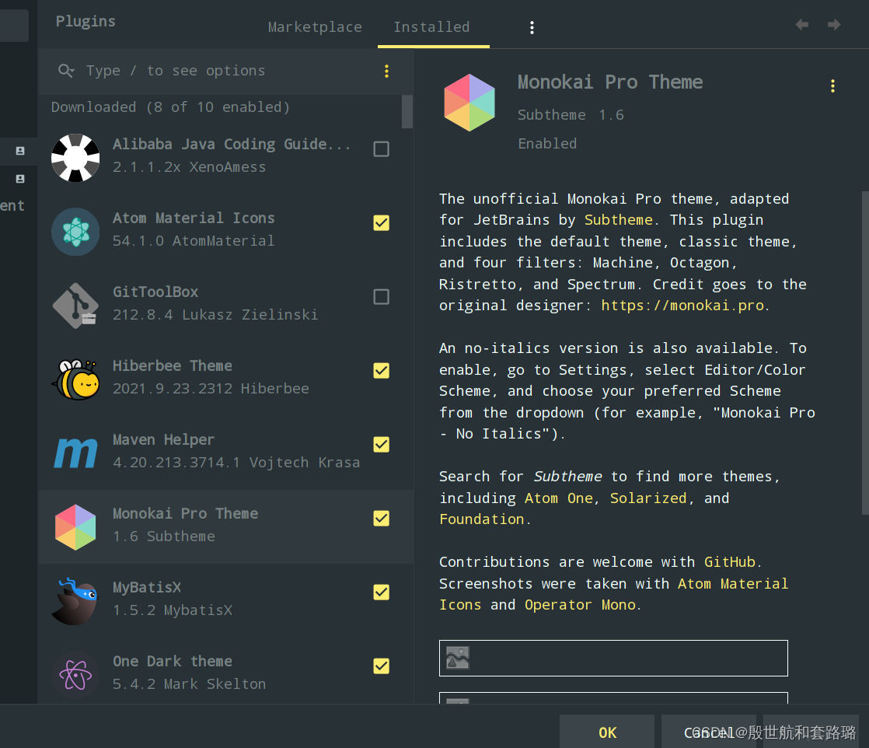Screen dimensions: 869x748
Task: Uncheck the Maven Helper plugin
Action: [x=382, y=444]
